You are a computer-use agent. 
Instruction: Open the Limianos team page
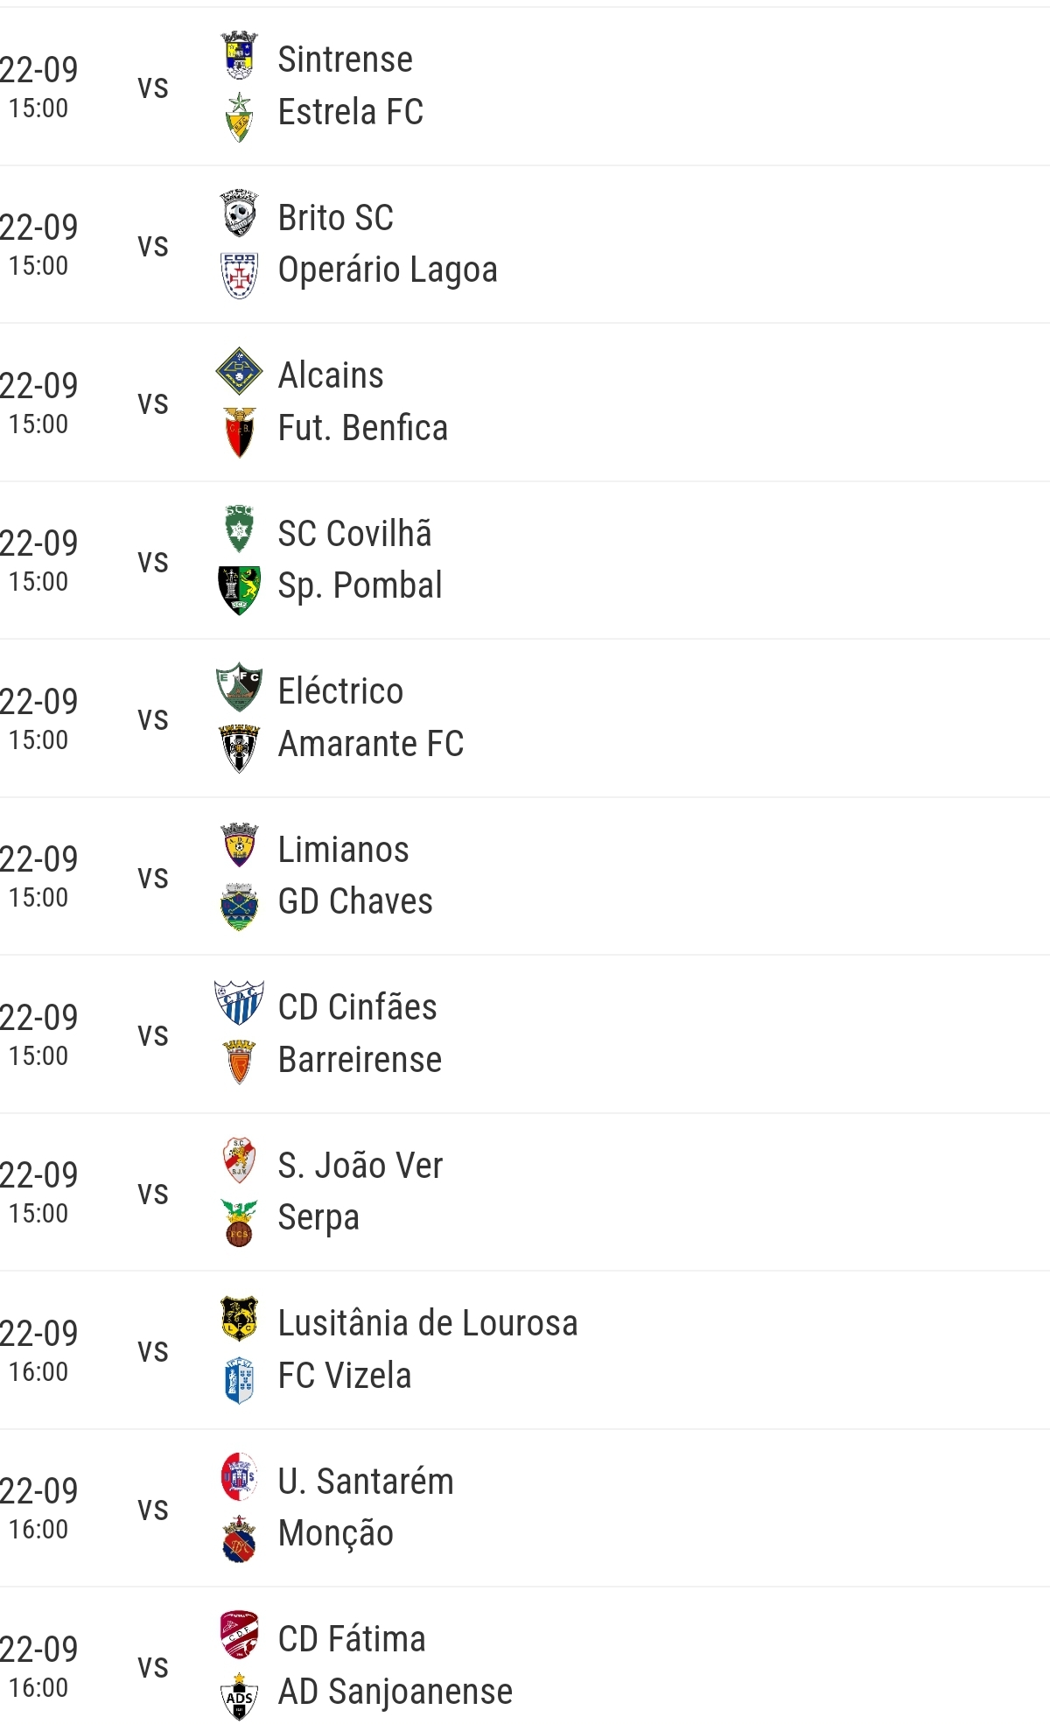pos(343,850)
